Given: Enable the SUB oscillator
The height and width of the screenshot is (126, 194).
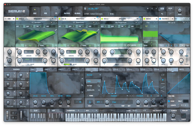Looking at the screenshot, I should [x=5, y=19].
